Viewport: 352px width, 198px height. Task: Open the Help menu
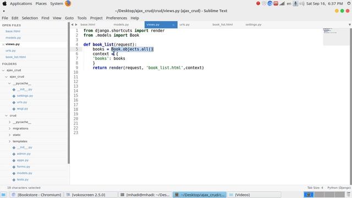pos(135,18)
